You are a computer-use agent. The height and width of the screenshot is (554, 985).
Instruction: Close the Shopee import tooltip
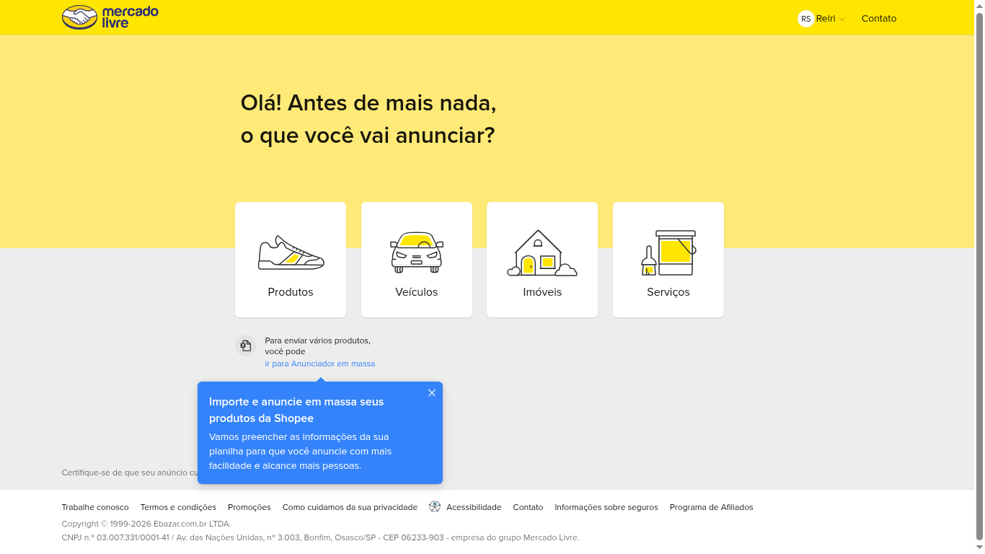point(431,393)
